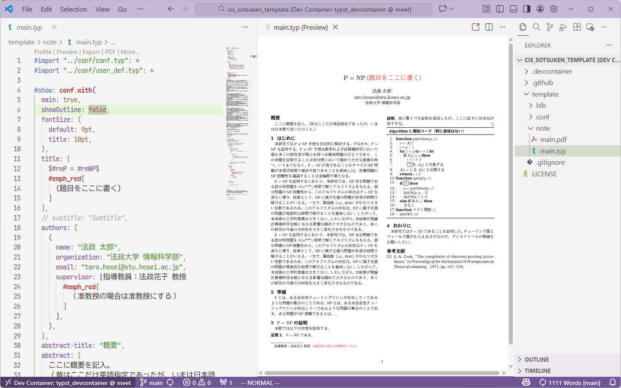The width and height of the screenshot is (621, 388).
Task: Click the Customize Layout icon
Action: (486, 9)
